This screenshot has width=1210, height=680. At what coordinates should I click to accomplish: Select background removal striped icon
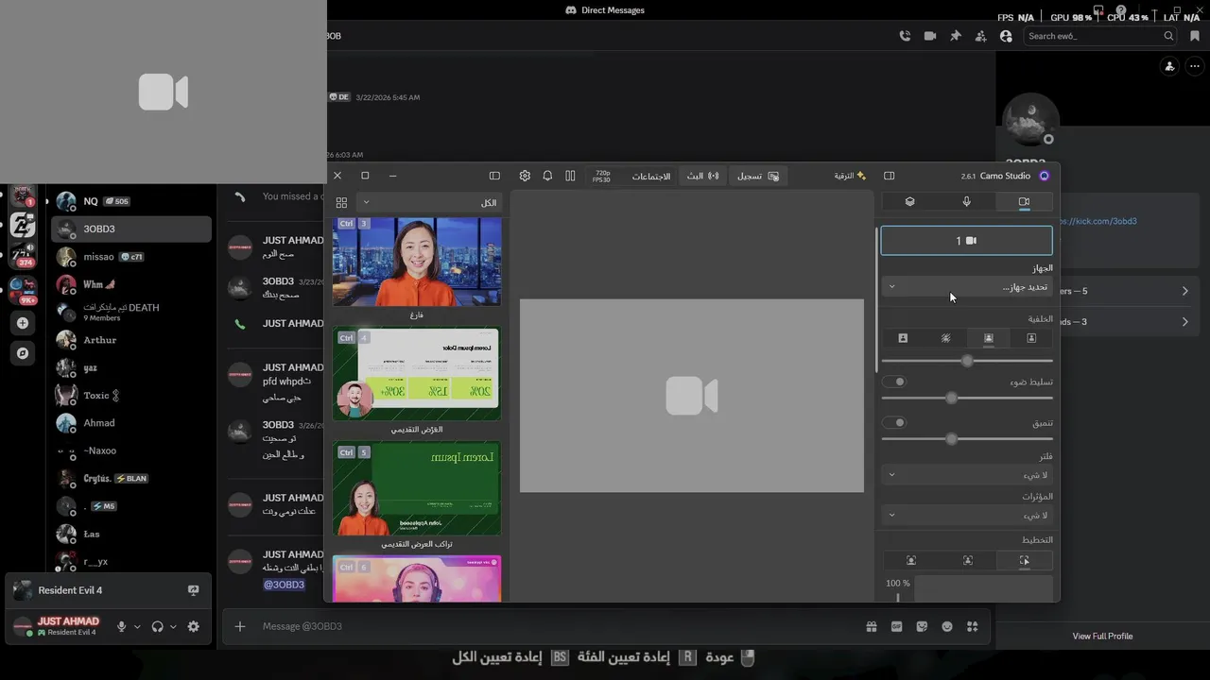tap(945, 338)
